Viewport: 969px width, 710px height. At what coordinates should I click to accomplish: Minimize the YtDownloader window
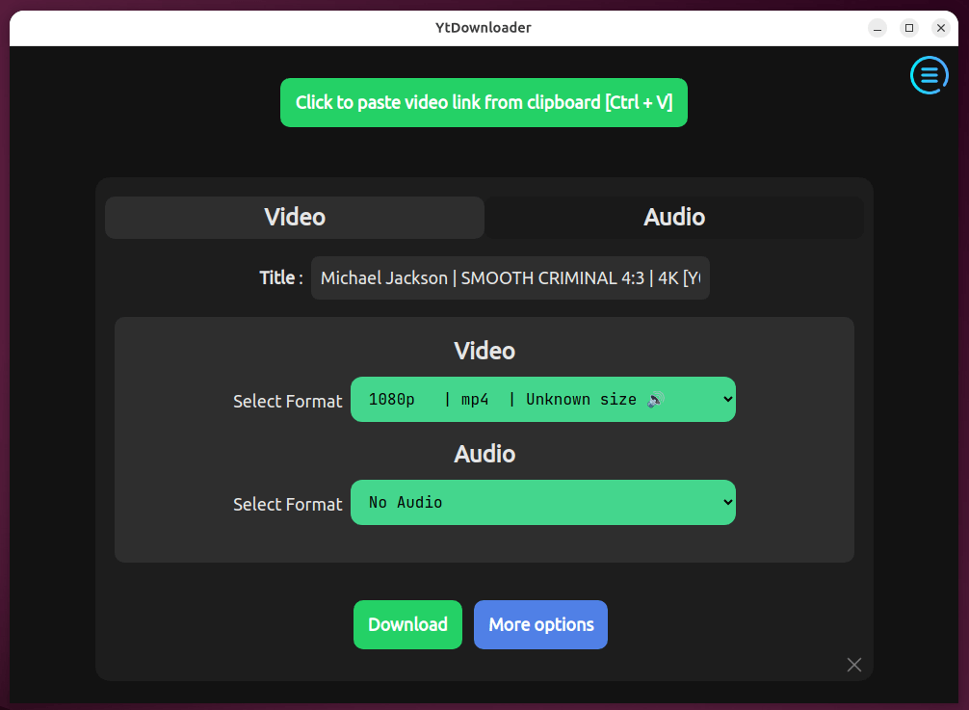[x=877, y=28]
